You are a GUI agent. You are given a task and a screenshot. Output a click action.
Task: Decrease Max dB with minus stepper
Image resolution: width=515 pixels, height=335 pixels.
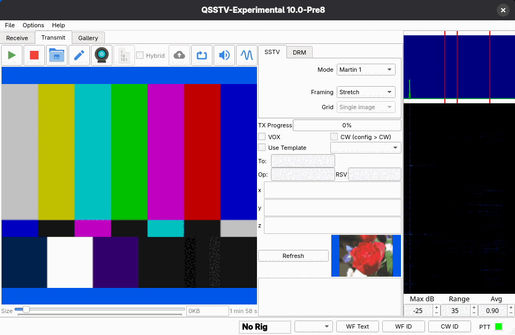pyautogui.click(x=436, y=313)
